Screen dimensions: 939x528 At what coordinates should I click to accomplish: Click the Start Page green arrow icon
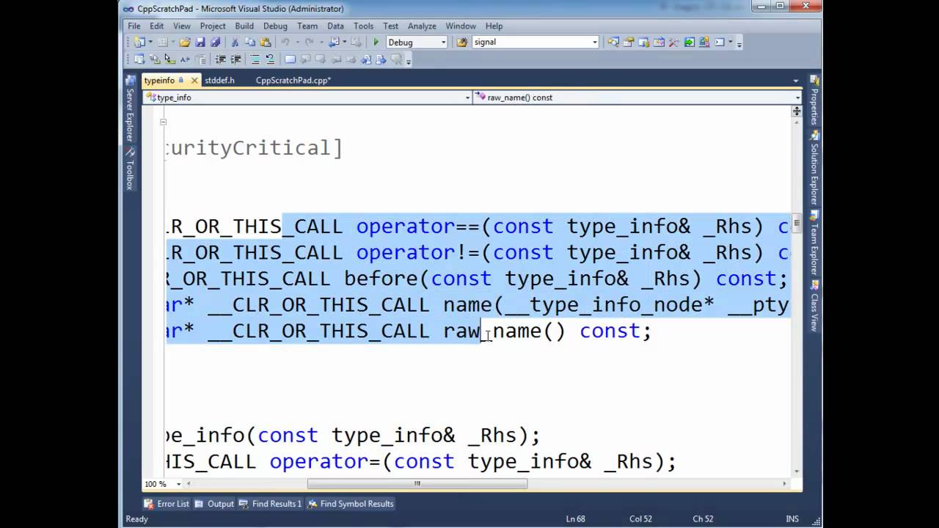tap(689, 43)
